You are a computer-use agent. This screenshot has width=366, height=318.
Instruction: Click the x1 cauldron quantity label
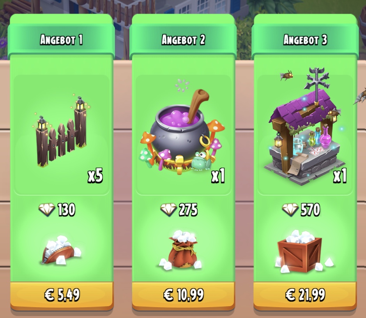click(218, 176)
